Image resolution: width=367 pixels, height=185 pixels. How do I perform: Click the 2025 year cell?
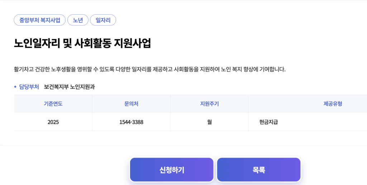pyautogui.click(x=53, y=122)
